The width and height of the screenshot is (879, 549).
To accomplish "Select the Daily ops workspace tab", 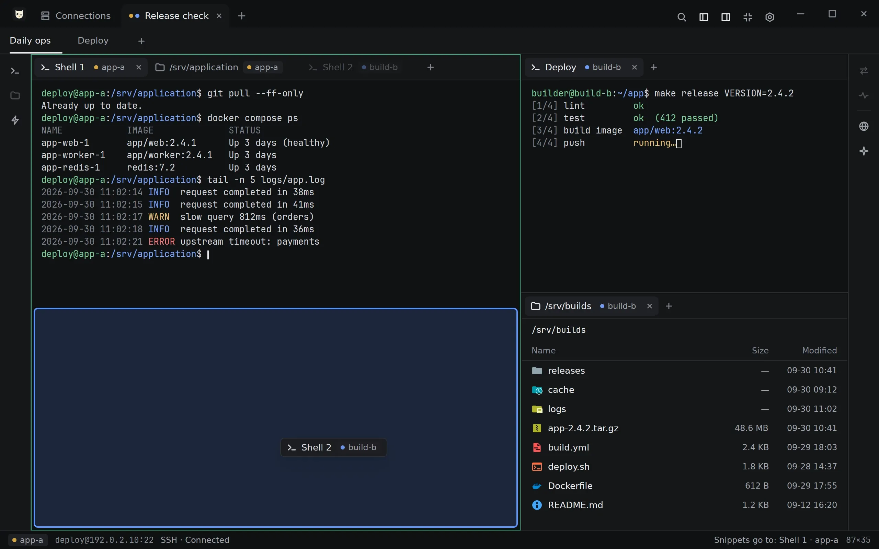I will (30, 41).
